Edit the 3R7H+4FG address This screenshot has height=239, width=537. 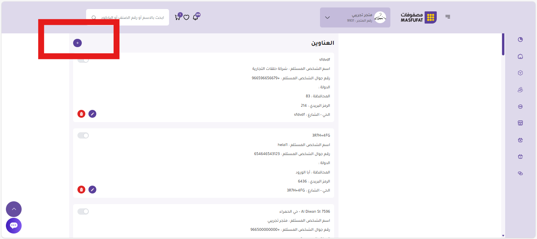pos(92,190)
